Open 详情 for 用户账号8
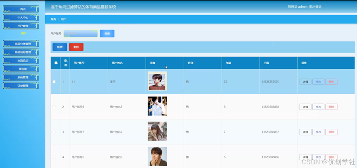Screen dimensions: 357x168 (305, 107)
